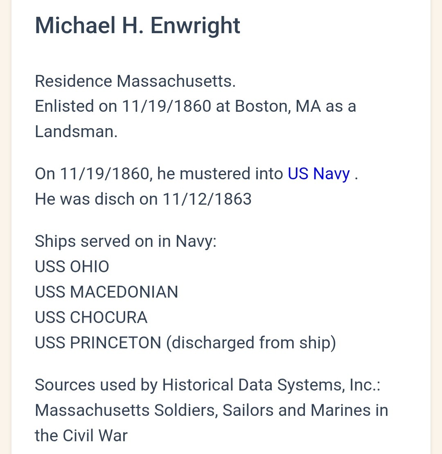Screen dimensions: 442x454
Task: Click the Michael H. Enwright heading
Action: point(138,25)
